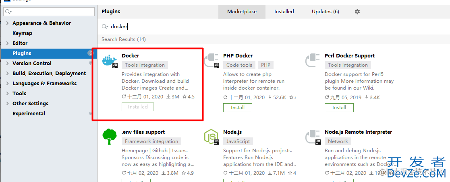Viewport: 450px width, 182px height.
Task: Click the Perl Docker 3.4K downloads count
Action: (373, 98)
